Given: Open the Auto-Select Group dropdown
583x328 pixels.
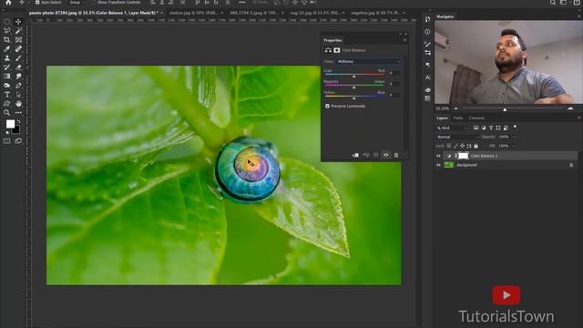Looking at the screenshot, I should 77,2.
